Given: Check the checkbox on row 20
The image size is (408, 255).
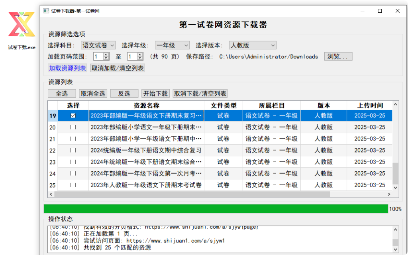Looking at the screenshot, I should 73,127.
